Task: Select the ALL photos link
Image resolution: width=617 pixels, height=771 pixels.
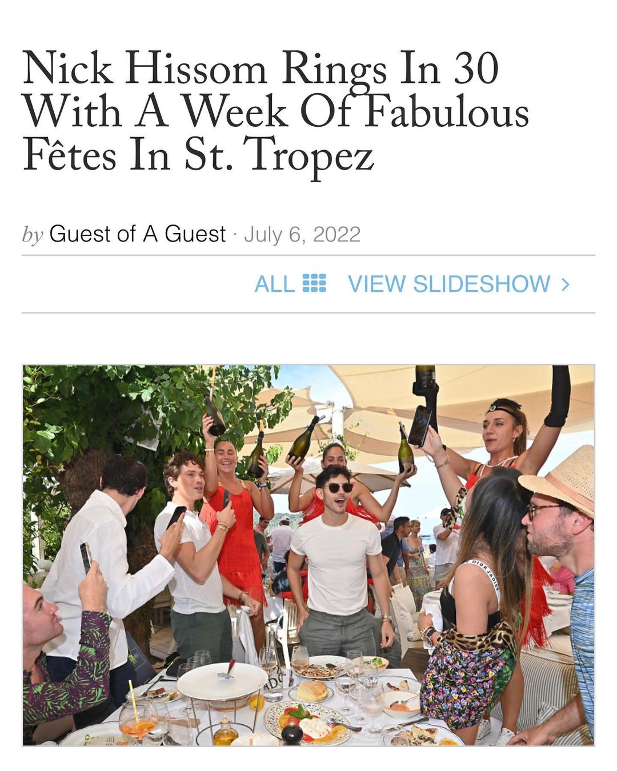Action: click(275, 284)
